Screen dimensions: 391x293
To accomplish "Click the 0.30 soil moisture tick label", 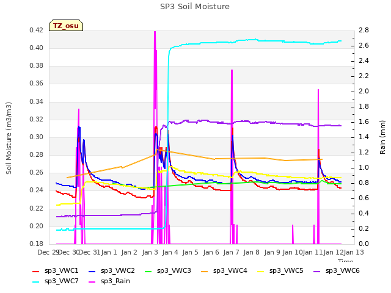I will (37, 137).
